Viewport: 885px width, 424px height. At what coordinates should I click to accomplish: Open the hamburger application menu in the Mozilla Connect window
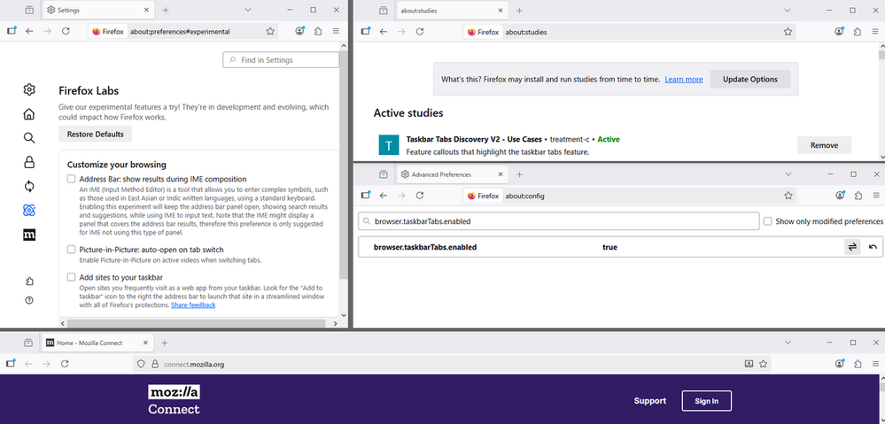point(873,364)
